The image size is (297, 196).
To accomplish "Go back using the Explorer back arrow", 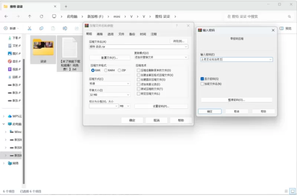I will 6,16.
